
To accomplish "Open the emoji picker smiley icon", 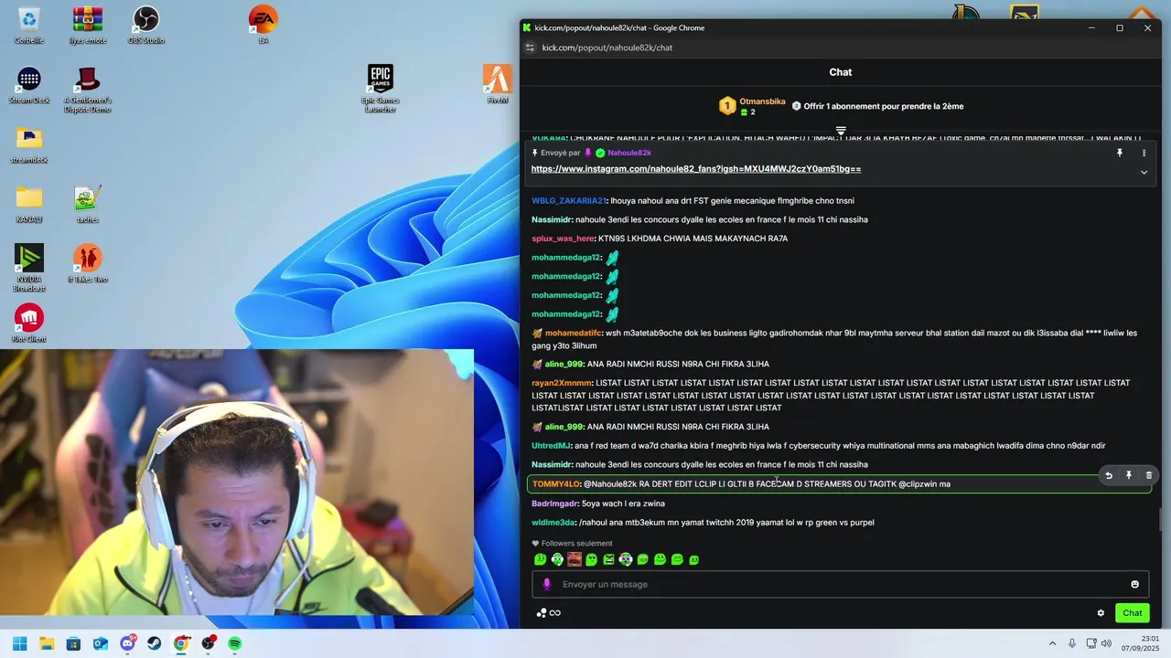I will [x=1135, y=585].
